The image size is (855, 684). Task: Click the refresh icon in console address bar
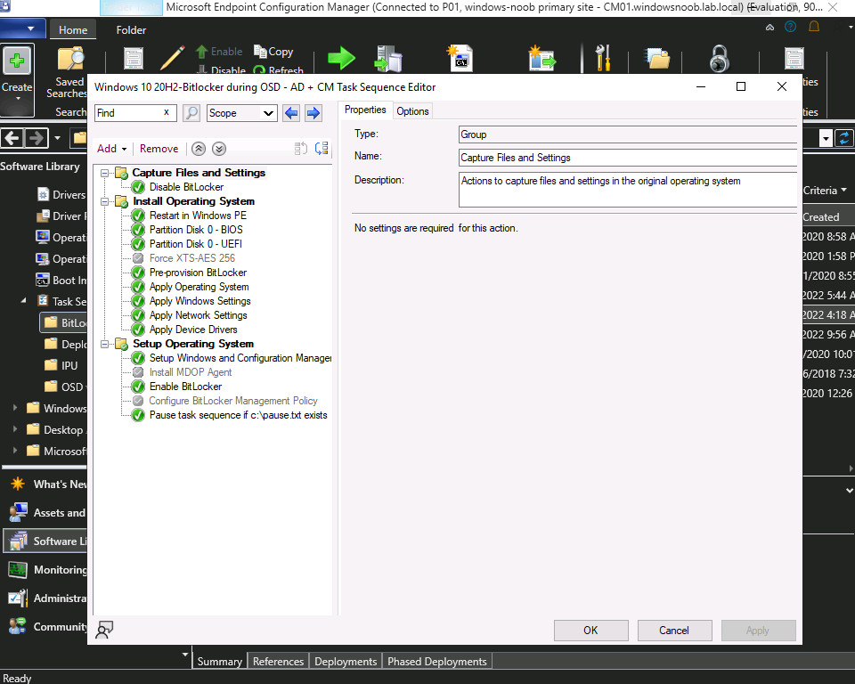pos(844,138)
